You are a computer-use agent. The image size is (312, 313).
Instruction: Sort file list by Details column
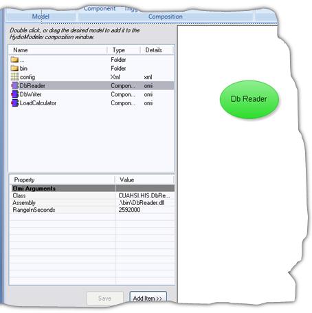pos(157,50)
